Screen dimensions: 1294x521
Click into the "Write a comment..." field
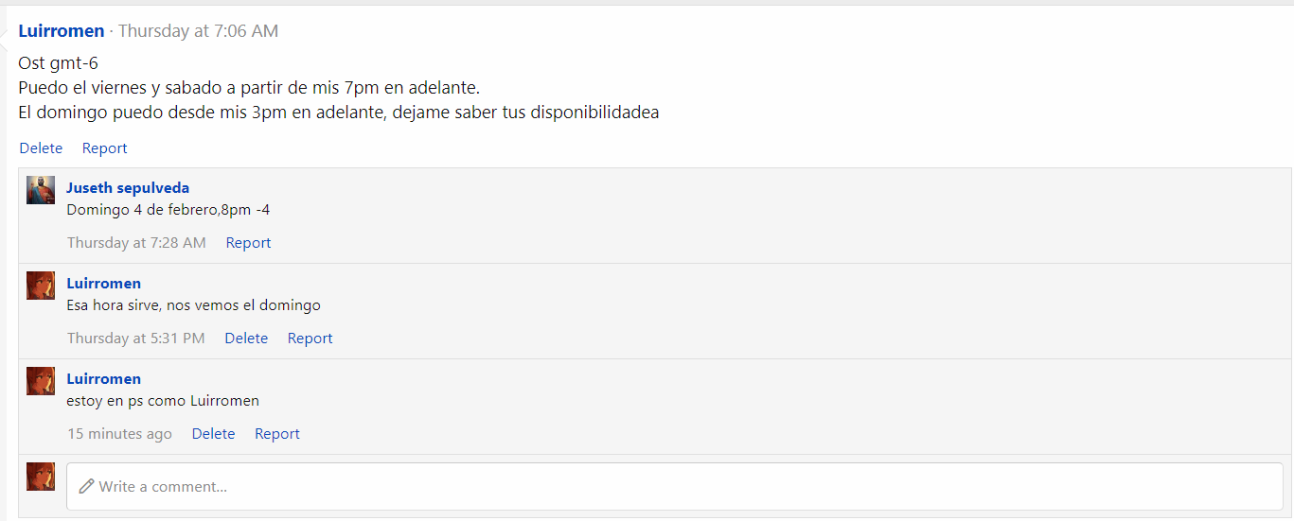click(x=663, y=486)
